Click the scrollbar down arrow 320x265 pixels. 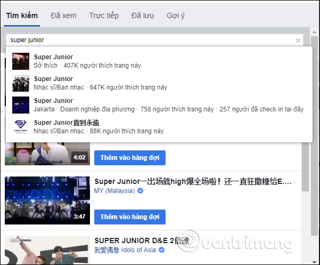[x=314, y=262]
